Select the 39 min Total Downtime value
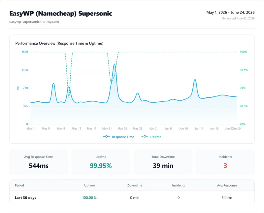The width and height of the screenshot is (264, 213). point(163,166)
